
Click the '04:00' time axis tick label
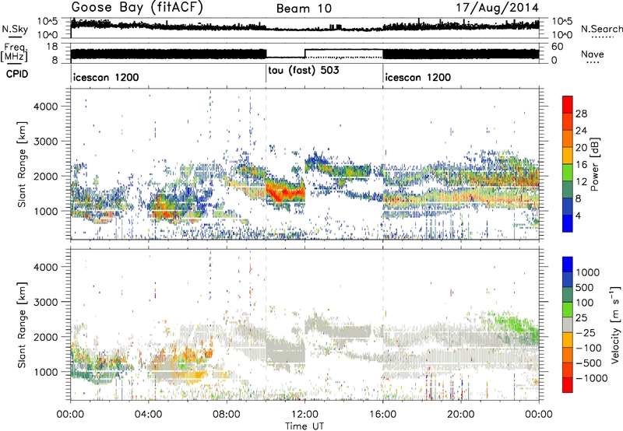(x=148, y=415)
